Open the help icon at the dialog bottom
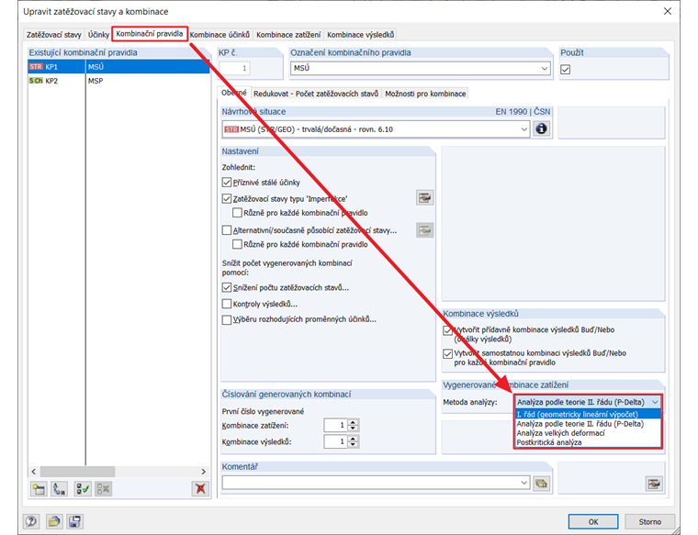Screen dimensions: 698x535 pos(31,521)
